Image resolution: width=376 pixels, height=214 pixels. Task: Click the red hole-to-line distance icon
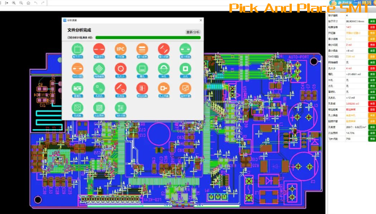(121, 89)
